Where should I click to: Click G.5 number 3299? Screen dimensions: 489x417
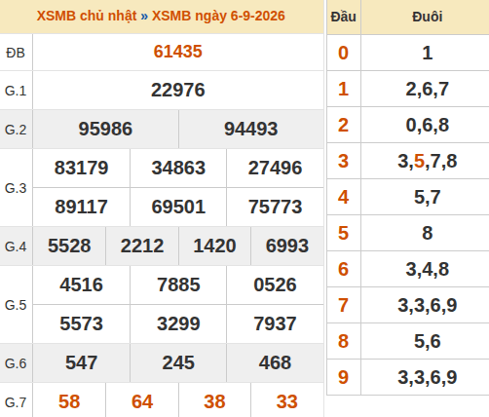[178, 323]
